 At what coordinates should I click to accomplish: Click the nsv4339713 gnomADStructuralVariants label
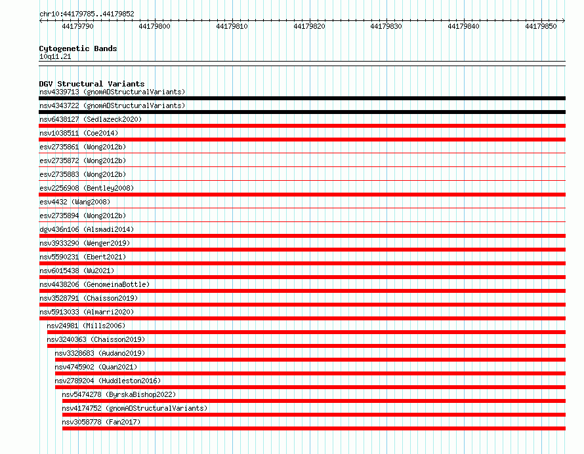tap(112, 92)
